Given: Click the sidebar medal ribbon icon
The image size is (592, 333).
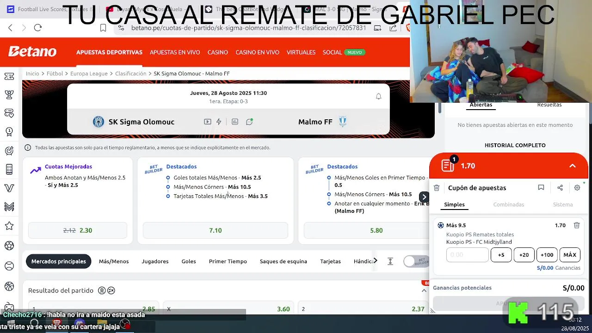Looking at the screenshot, I should point(9,132).
